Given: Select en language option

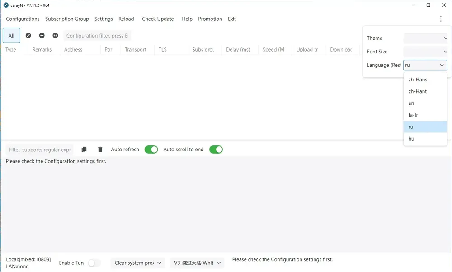Looking at the screenshot, I should pyautogui.click(x=425, y=103).
